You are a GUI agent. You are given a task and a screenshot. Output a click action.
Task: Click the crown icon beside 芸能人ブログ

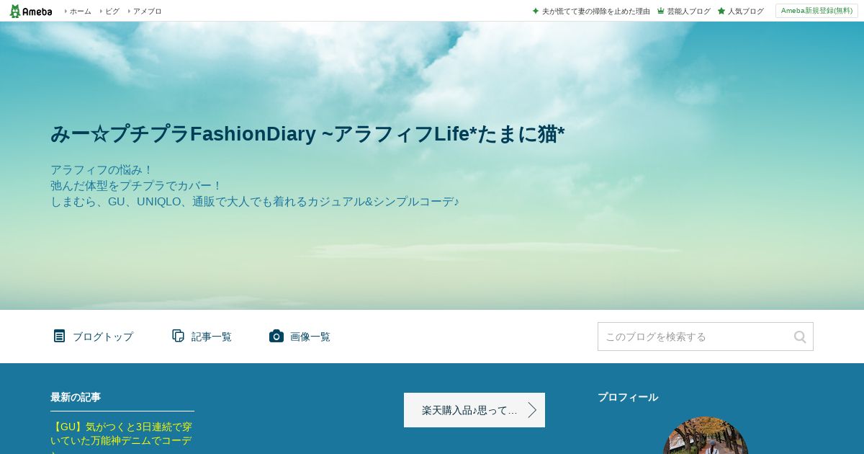coord(661,11)
